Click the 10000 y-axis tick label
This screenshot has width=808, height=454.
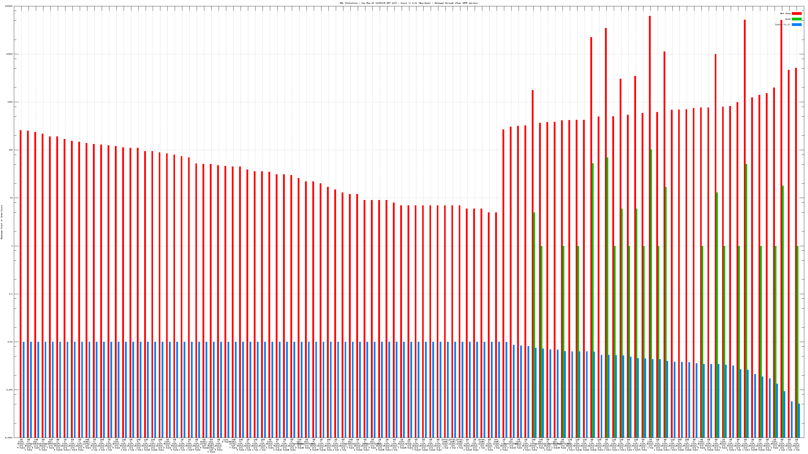pos(10,54)
